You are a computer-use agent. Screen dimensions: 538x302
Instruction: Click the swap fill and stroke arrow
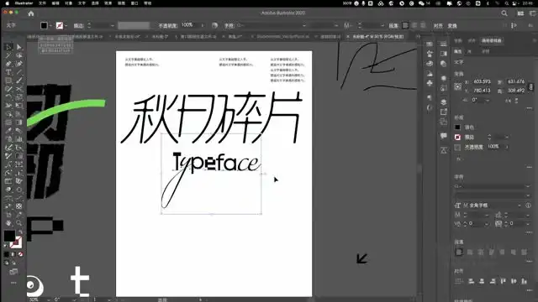pos(20,232)
